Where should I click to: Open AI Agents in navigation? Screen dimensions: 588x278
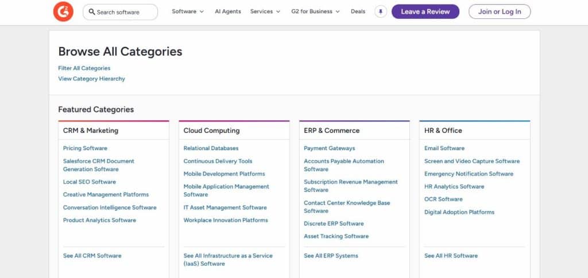[x=228, y=11]
